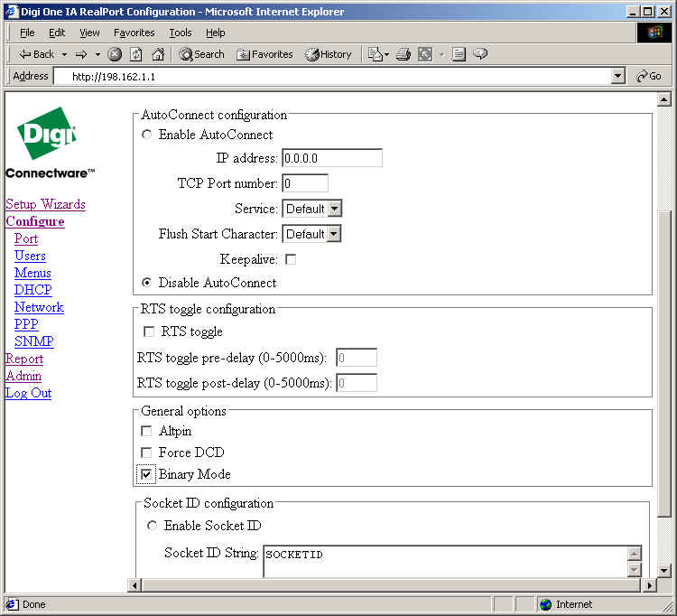The height and width of the screenshot is (616, 677).
Task: Open the History toolbar button
Action: (x=329, y=54)
